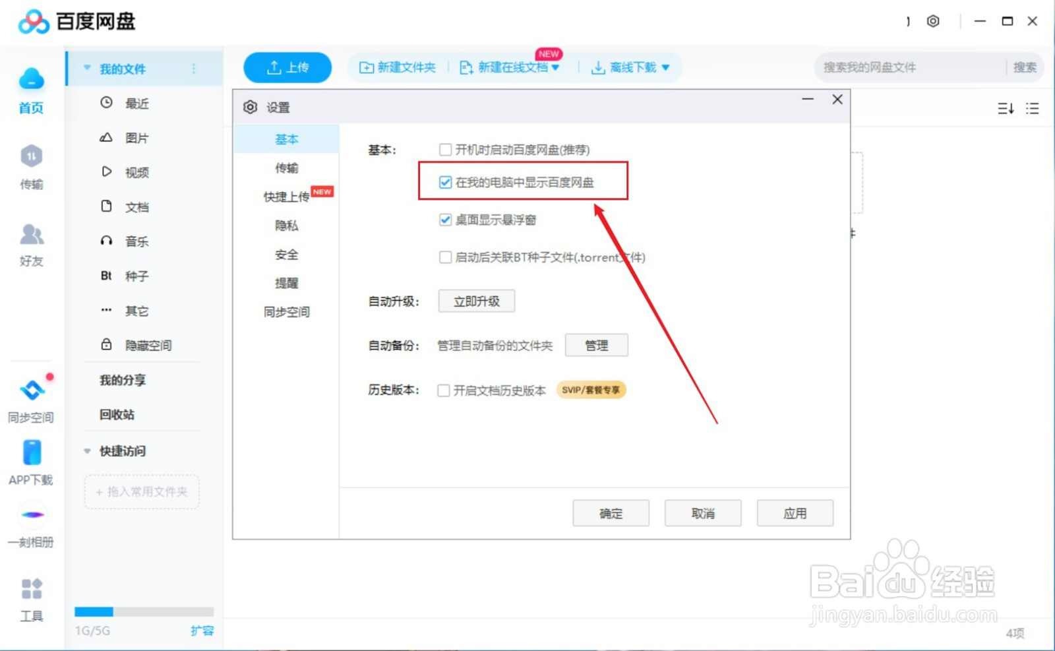Open 新建在线文档 dropdown
This screenshot has height=651, width=1055.
pos(510,67)
